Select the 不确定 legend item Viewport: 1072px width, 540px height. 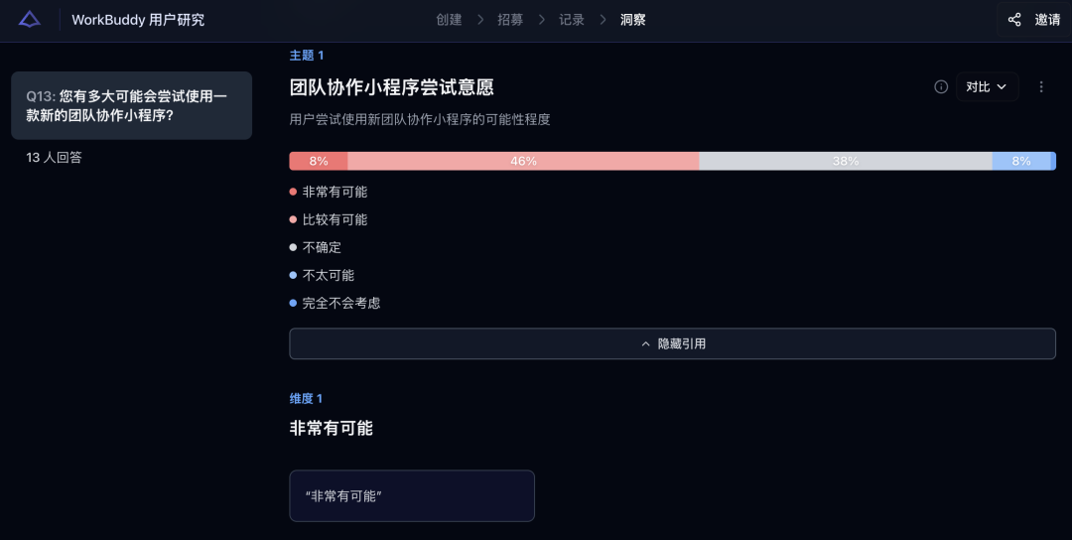coord(322,247)
